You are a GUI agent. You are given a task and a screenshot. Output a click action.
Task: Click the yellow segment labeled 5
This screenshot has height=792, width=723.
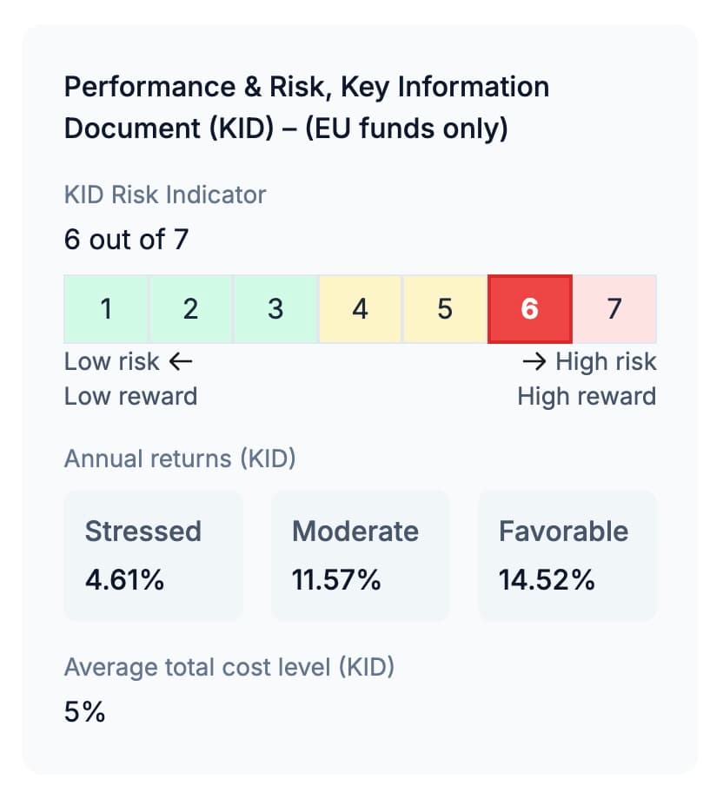[445, 308]
